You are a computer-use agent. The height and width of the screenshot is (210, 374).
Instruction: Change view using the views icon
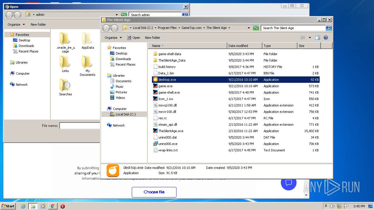303,38
